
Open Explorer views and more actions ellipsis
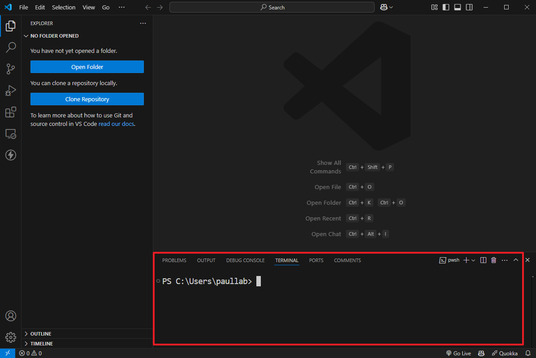coord(143,23)
